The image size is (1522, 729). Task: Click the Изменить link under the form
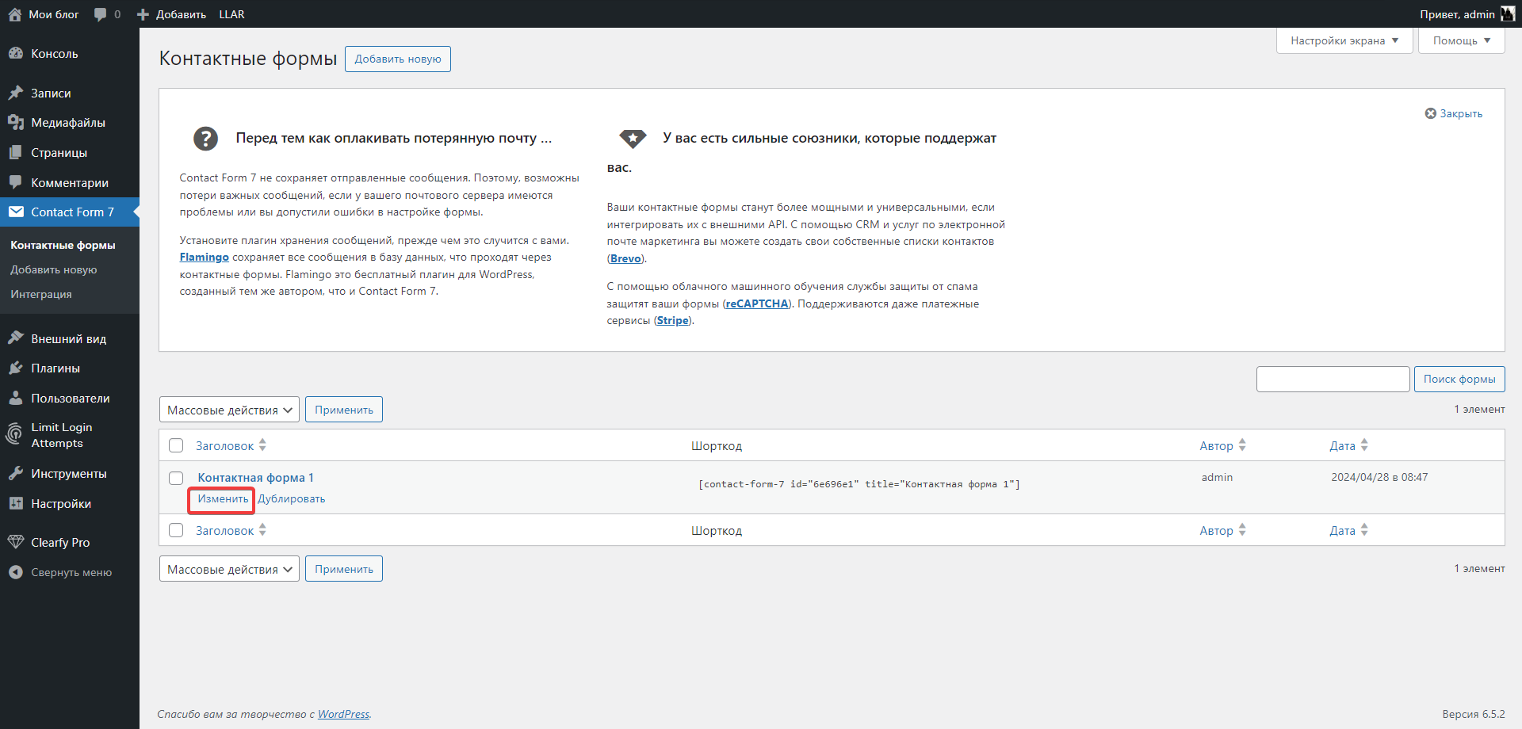223,498
